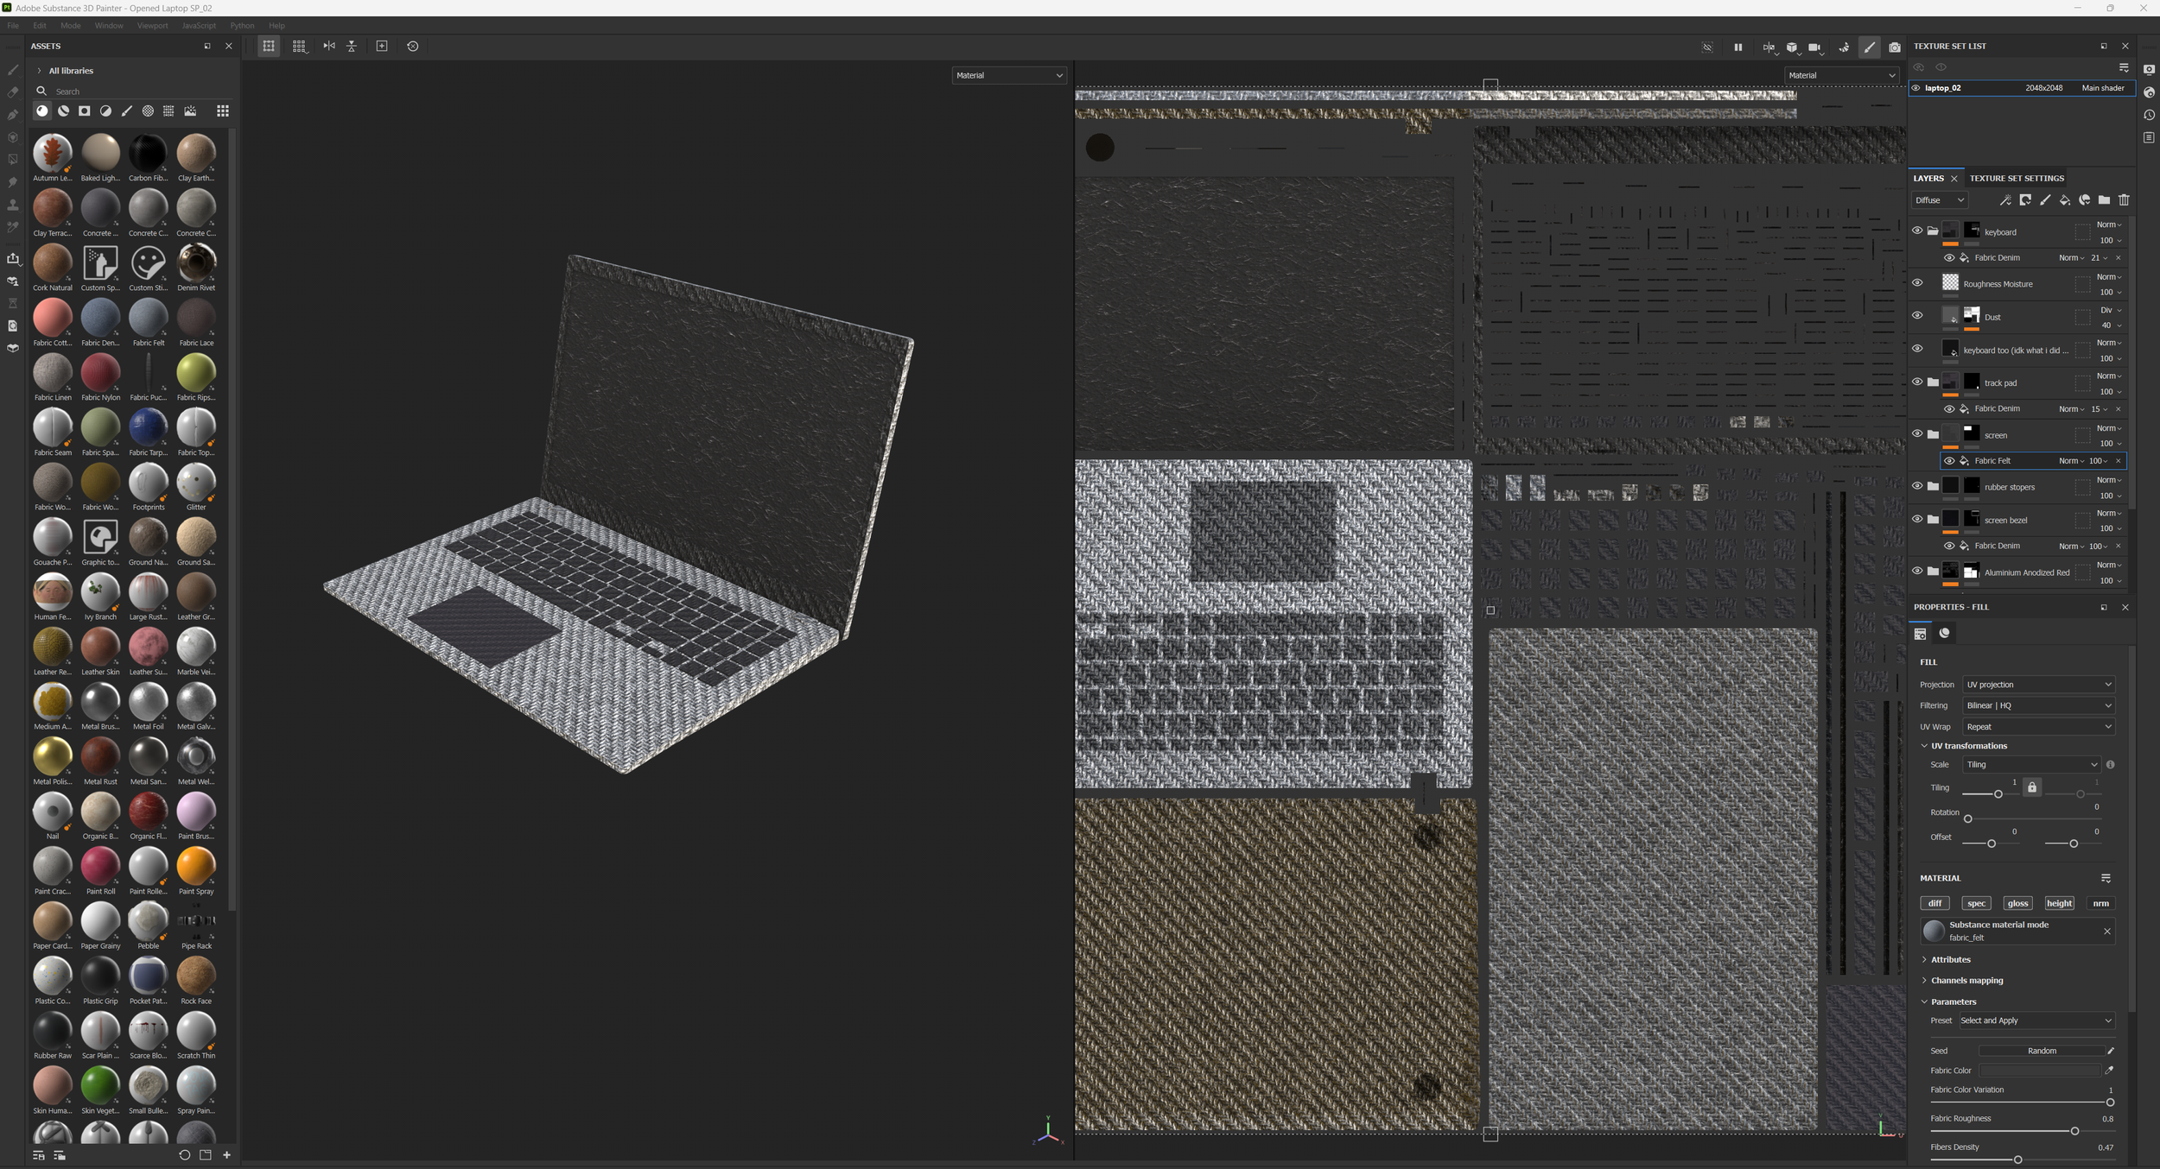Switch to Texture Set Settings tab
The width and height of the screenshot is (2160, 1169).
pos(2016,179)
